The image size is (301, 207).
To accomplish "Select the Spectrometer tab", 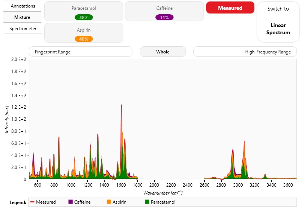I will click(23, 29).
